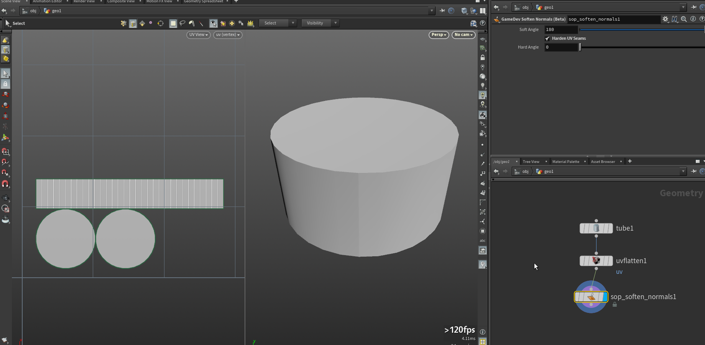The image size is (705, 345).
Task: Click obj in the viewport path bar
Action: [33, 11]
